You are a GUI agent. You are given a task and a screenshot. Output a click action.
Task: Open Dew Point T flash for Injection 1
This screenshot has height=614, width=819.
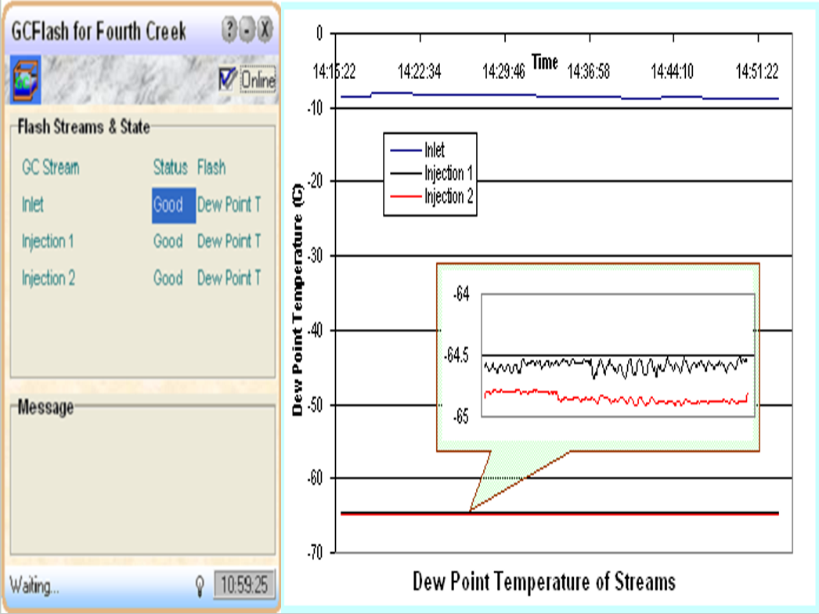point(229,241)
